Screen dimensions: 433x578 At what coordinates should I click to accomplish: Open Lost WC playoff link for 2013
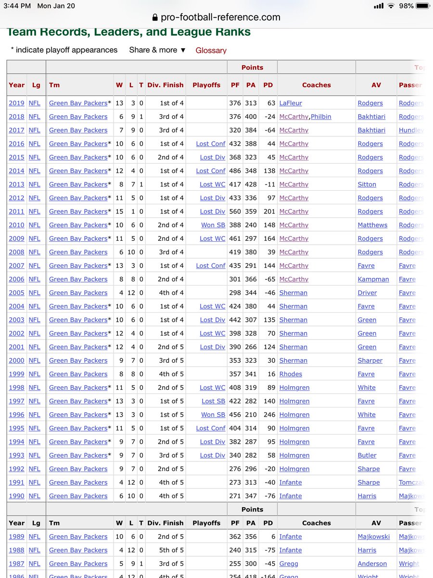213,184
